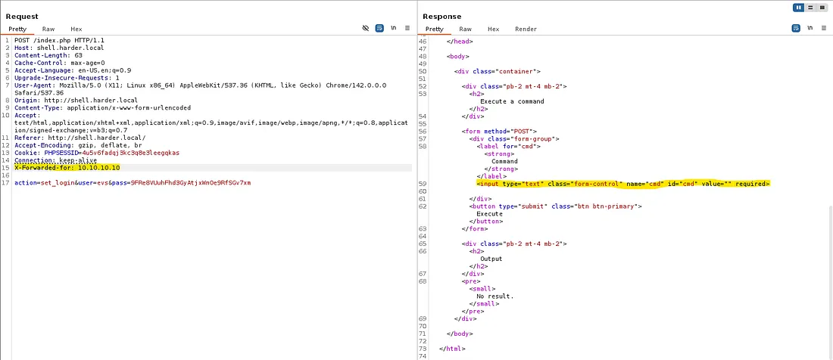Select combined tabbed layout icon
This screenshot has width=833, height=360.
coord(821,7)
